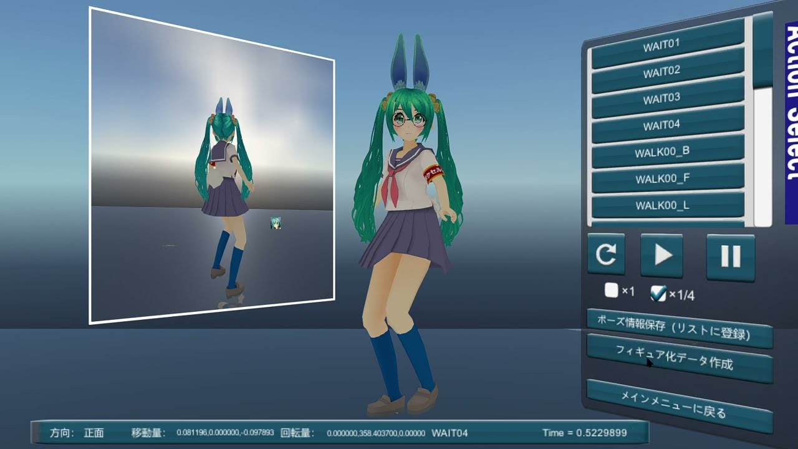798x449 pixels.
Task: Select the WAIT01 action
Action: (x=667, y=44)
